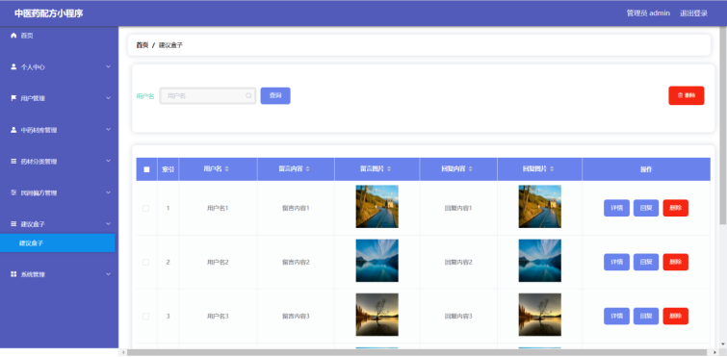This screenshot has width=727, height=357.
Task: Select the checkbox for row 用户名1
Action: (x=145, y=209)
